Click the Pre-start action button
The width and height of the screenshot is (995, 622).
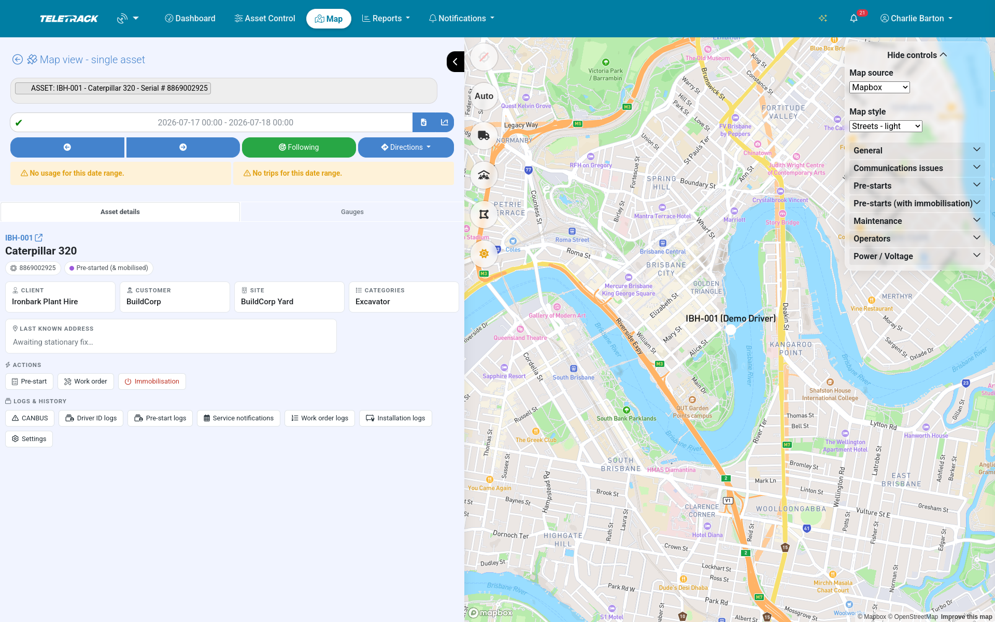coord(30,381)
